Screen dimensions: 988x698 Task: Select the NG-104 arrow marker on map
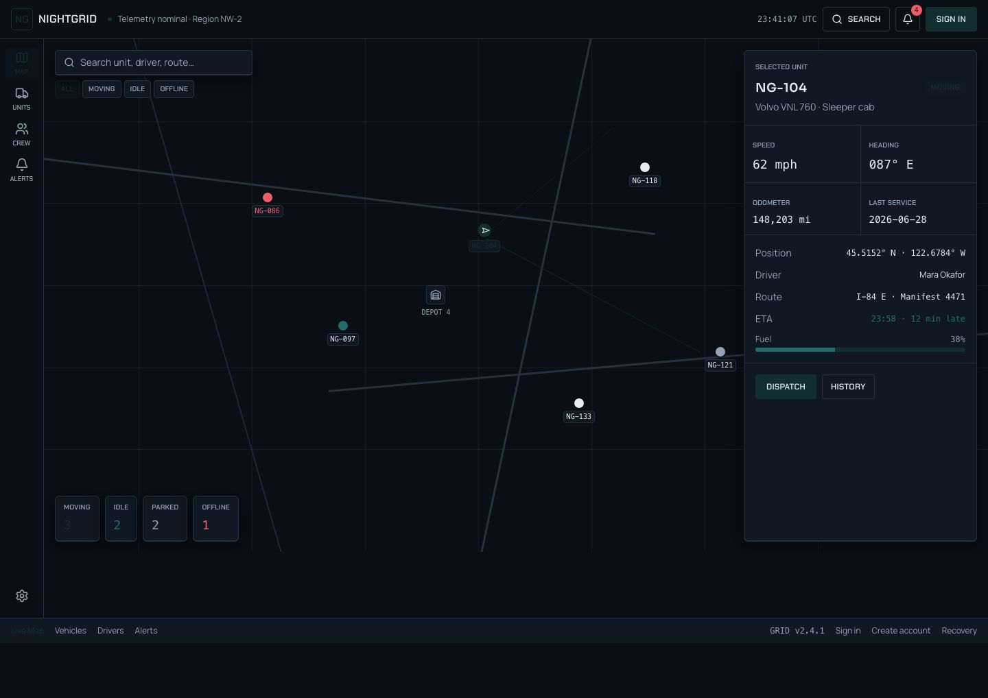(x=485, y=230)
